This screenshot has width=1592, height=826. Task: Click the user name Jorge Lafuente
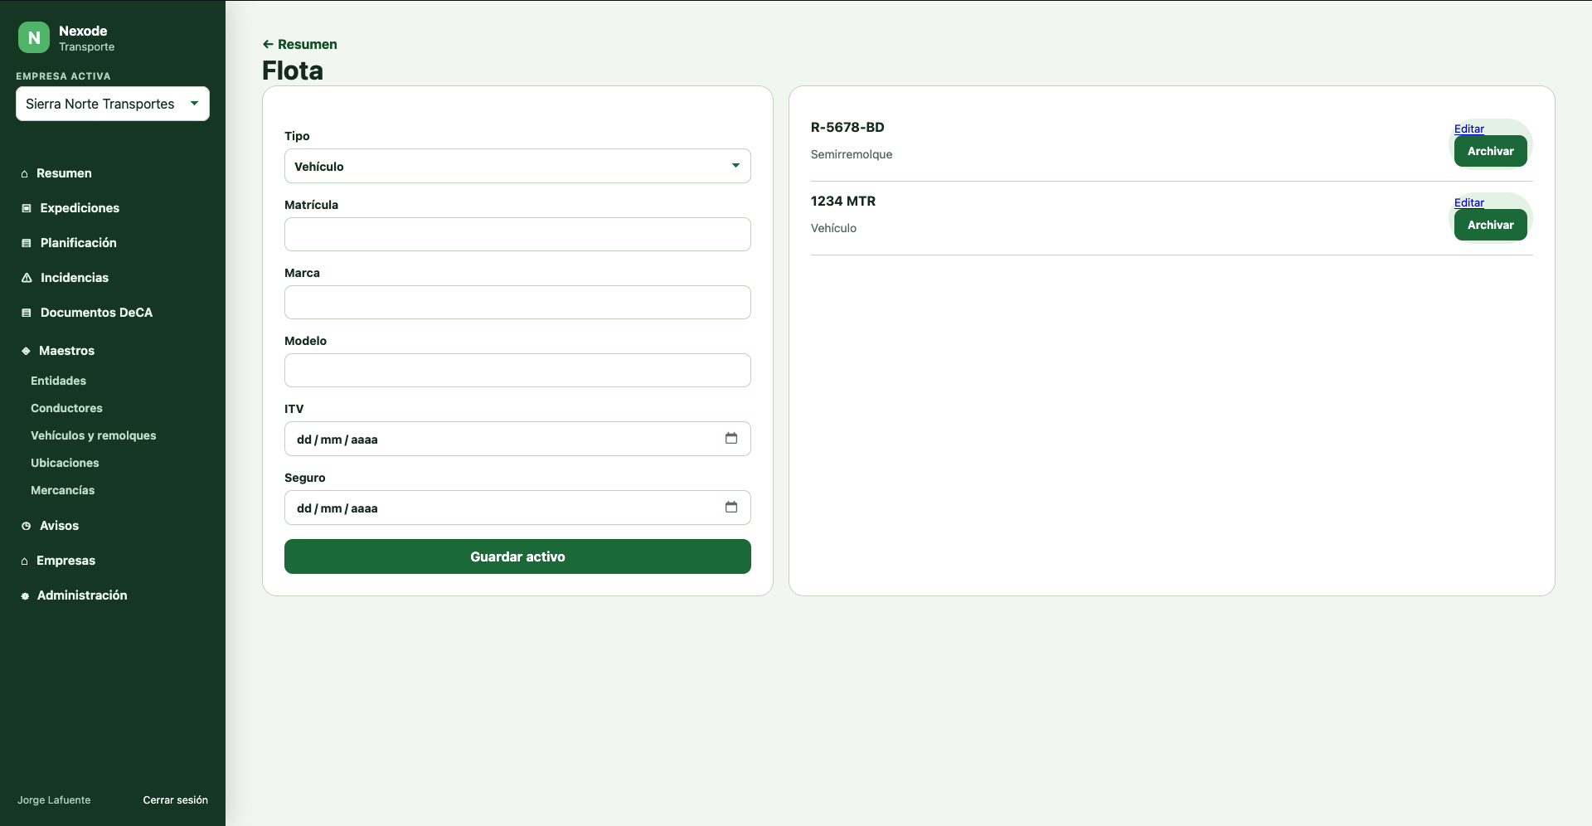pos(54,799)
